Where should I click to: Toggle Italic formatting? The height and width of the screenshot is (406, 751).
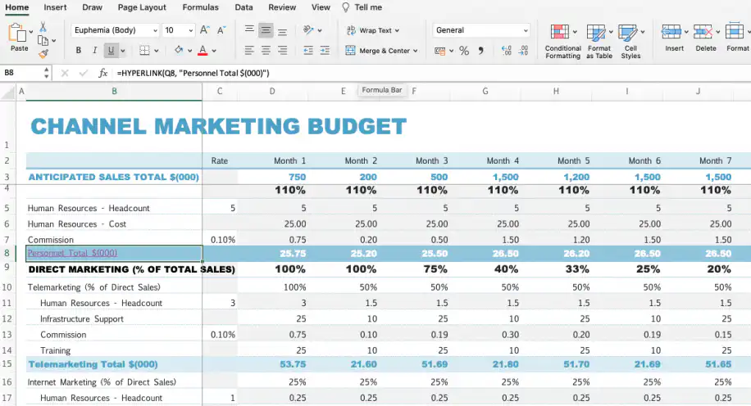(95, 50)
